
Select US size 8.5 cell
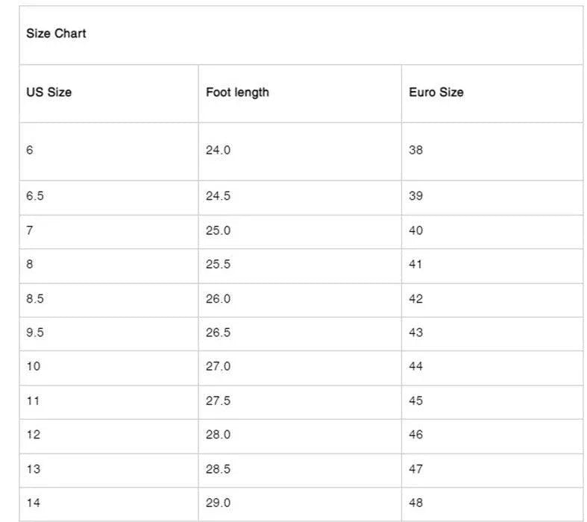[36, 298]
